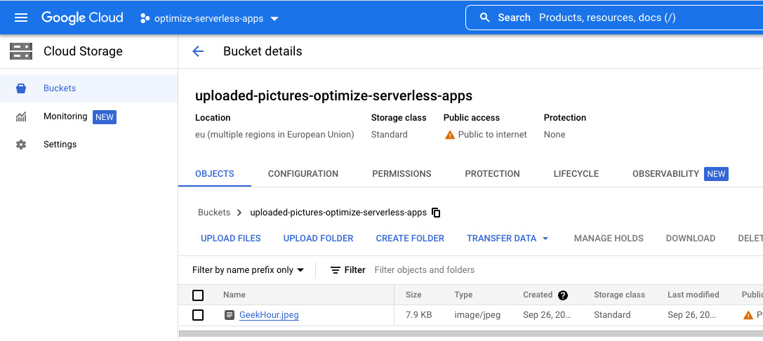
Task: Click the back arrow beside Bucket details
Action: 198,51
